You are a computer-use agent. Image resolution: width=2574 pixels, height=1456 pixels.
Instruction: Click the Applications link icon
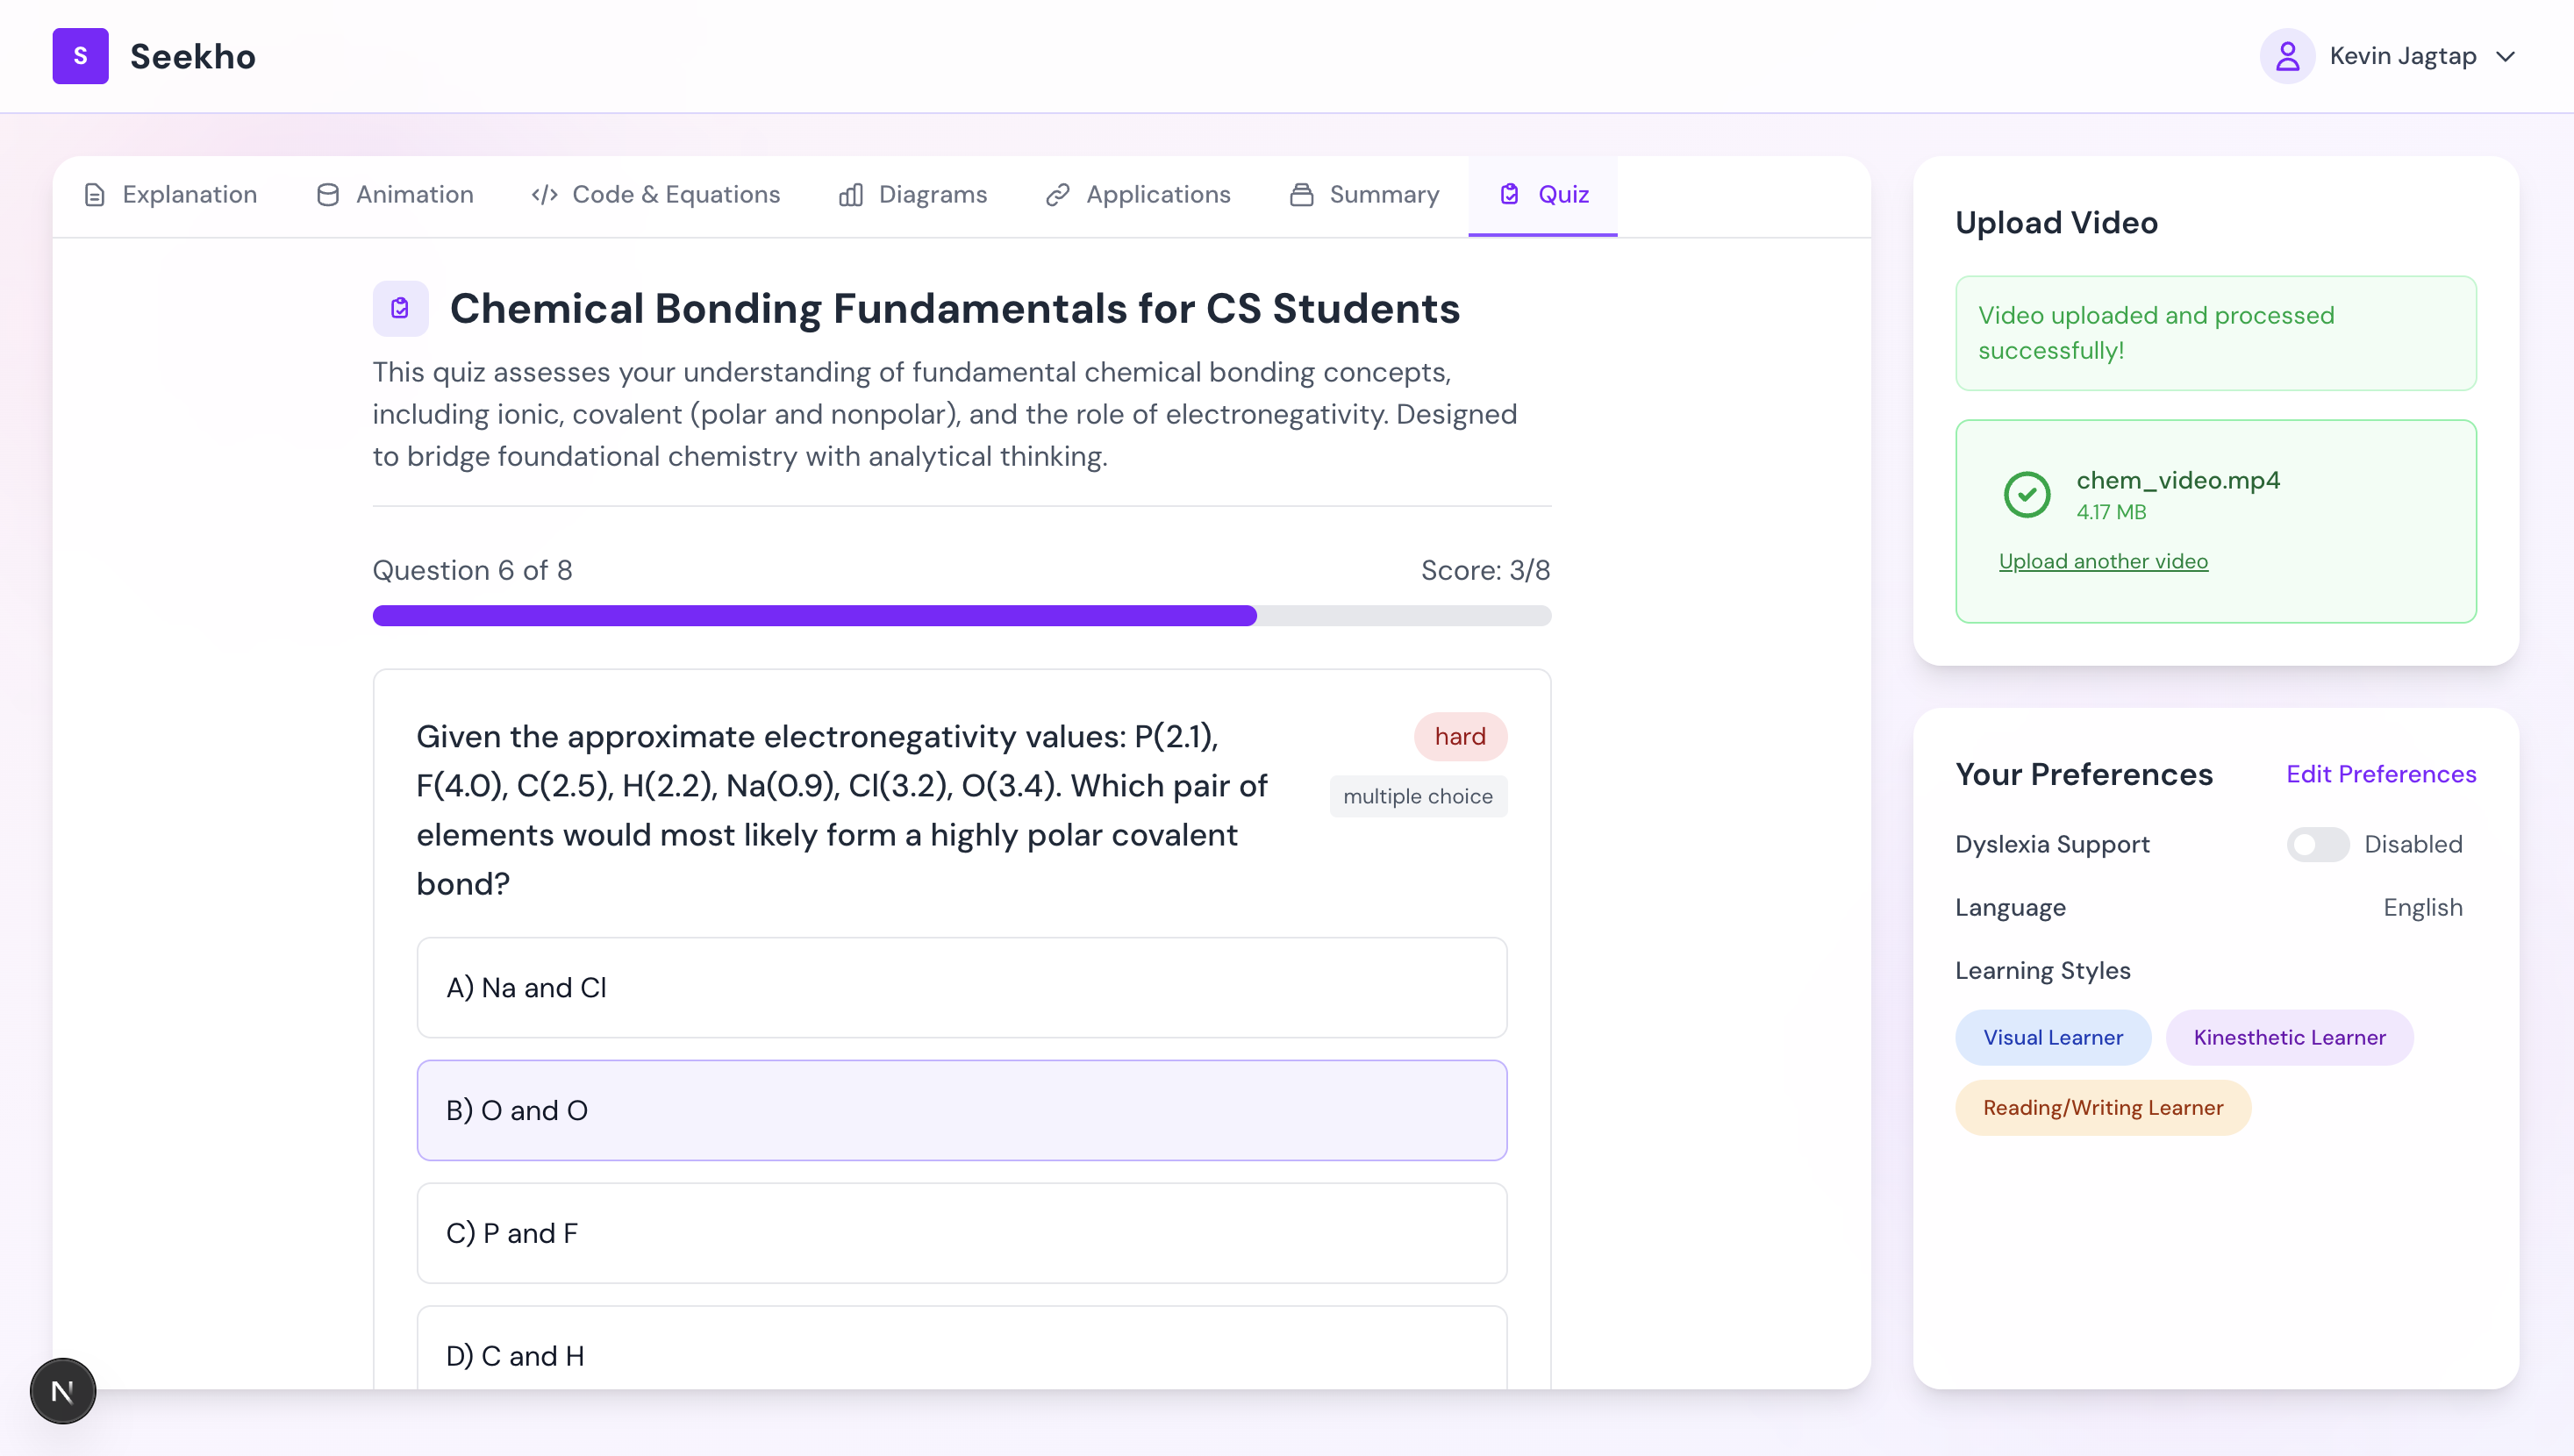(1058, 195)
